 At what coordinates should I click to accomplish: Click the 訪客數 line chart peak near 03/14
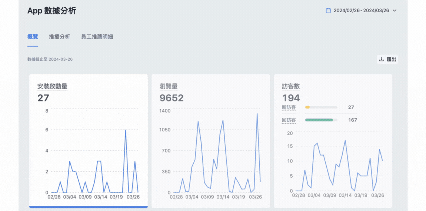(x=345, y=140)
